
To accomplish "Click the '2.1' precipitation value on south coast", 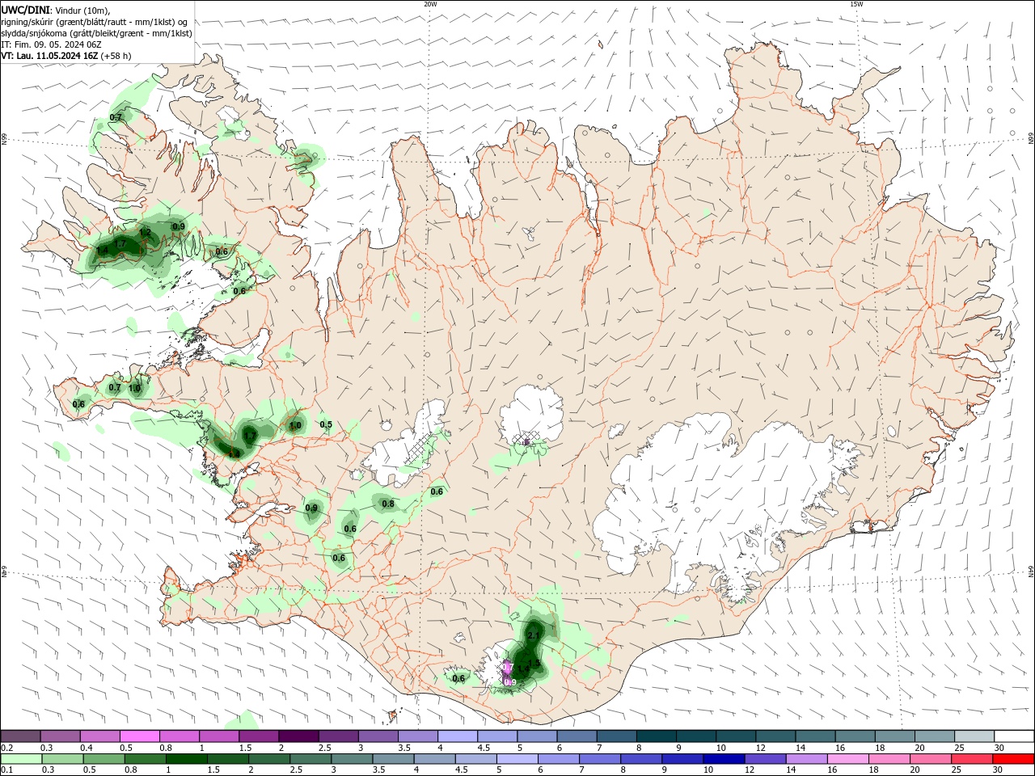I will 533,635.
